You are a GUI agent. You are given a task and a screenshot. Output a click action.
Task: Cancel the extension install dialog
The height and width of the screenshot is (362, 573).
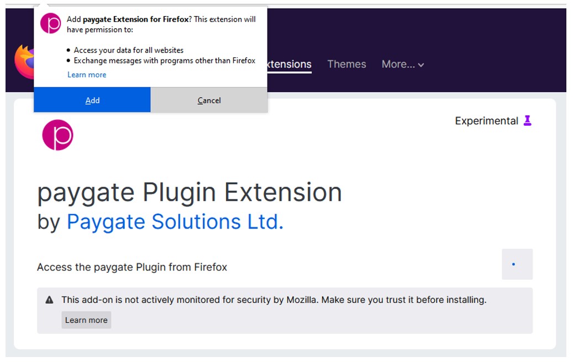click(x=209, y=100)
